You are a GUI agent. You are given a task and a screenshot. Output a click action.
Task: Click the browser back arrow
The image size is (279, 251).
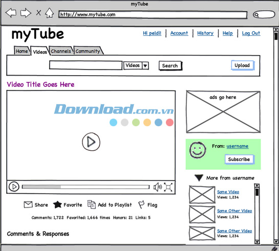tap(11, 13)
